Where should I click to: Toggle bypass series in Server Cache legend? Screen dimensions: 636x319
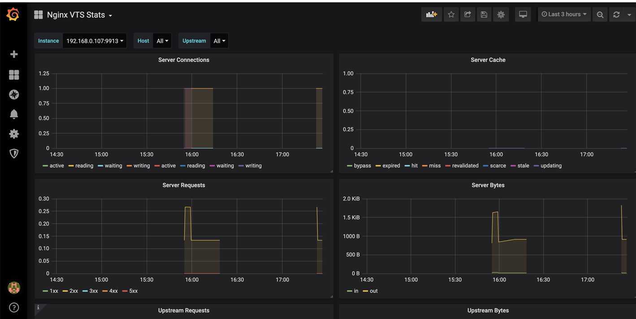coord(362,166)
